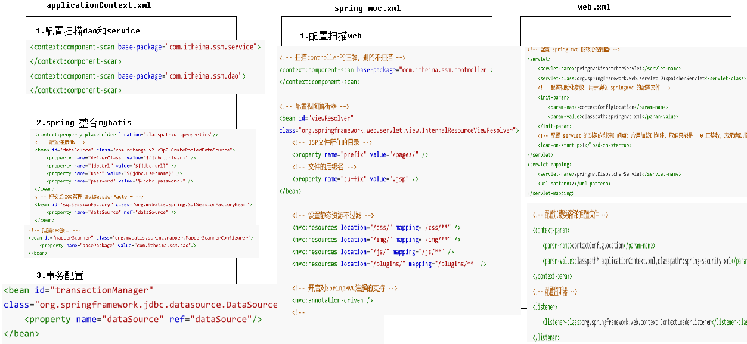Click the applicationContext.xml title
This screenshot has width=747, height=344.
(98, 5)
